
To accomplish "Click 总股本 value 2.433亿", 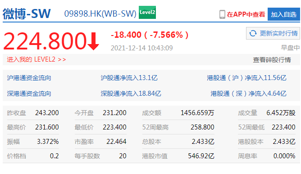I will point(203,142).
